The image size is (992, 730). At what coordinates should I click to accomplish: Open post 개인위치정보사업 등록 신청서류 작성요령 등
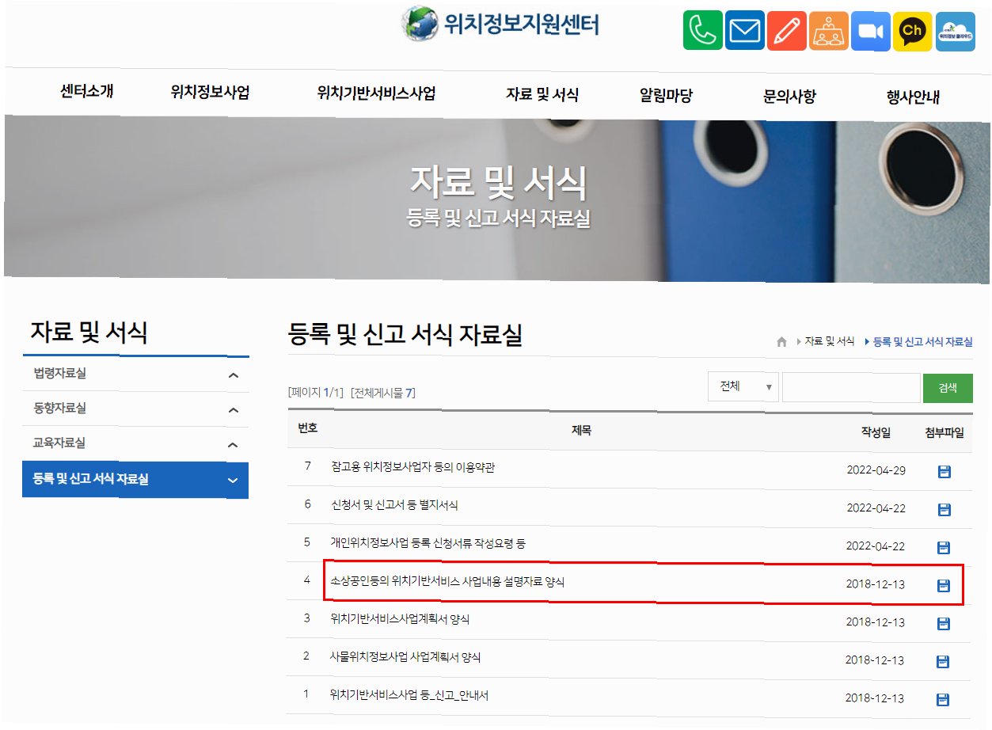click(x=428, y=543)
